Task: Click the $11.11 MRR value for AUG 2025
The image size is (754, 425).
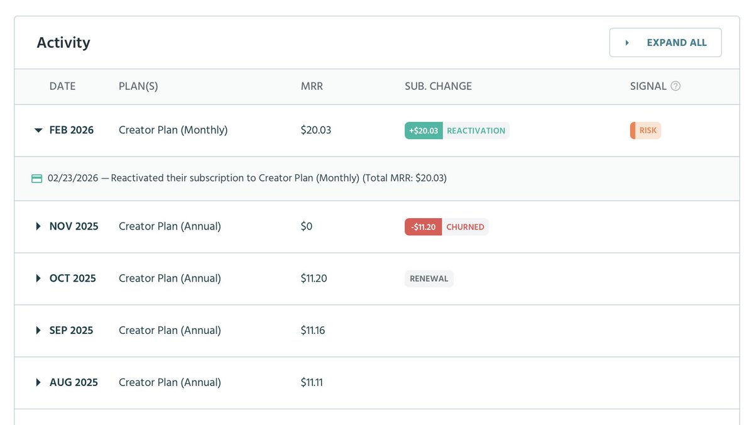Action: (x=312, y=382)
